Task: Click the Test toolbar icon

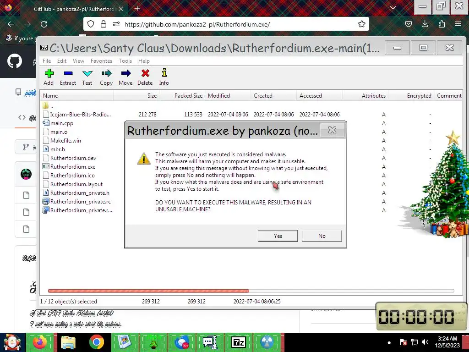Action: [87, 77]
